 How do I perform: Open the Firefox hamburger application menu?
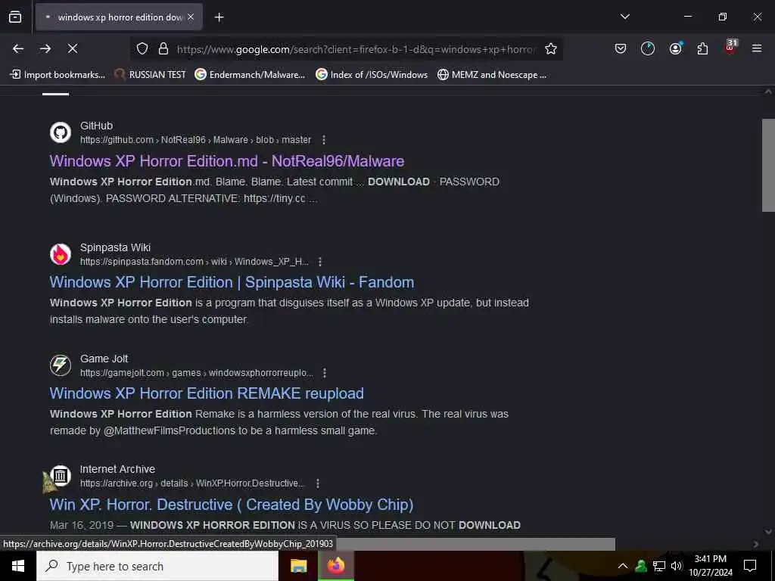(x=757, y=48)
